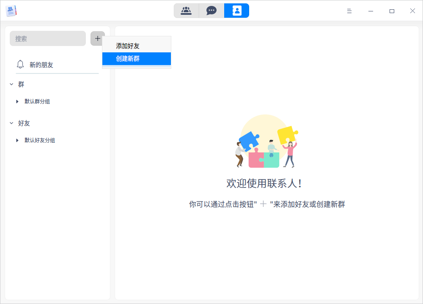Viewport: 423px width, 304px height.
Task: Collapse the 好友 section chevron
Action: click(x=11, y=123)
